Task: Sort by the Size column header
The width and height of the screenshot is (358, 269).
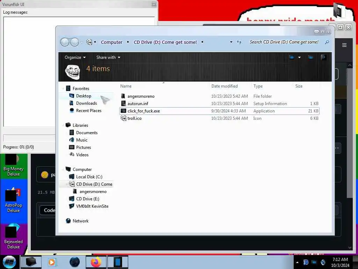Action: coord(299,86)
